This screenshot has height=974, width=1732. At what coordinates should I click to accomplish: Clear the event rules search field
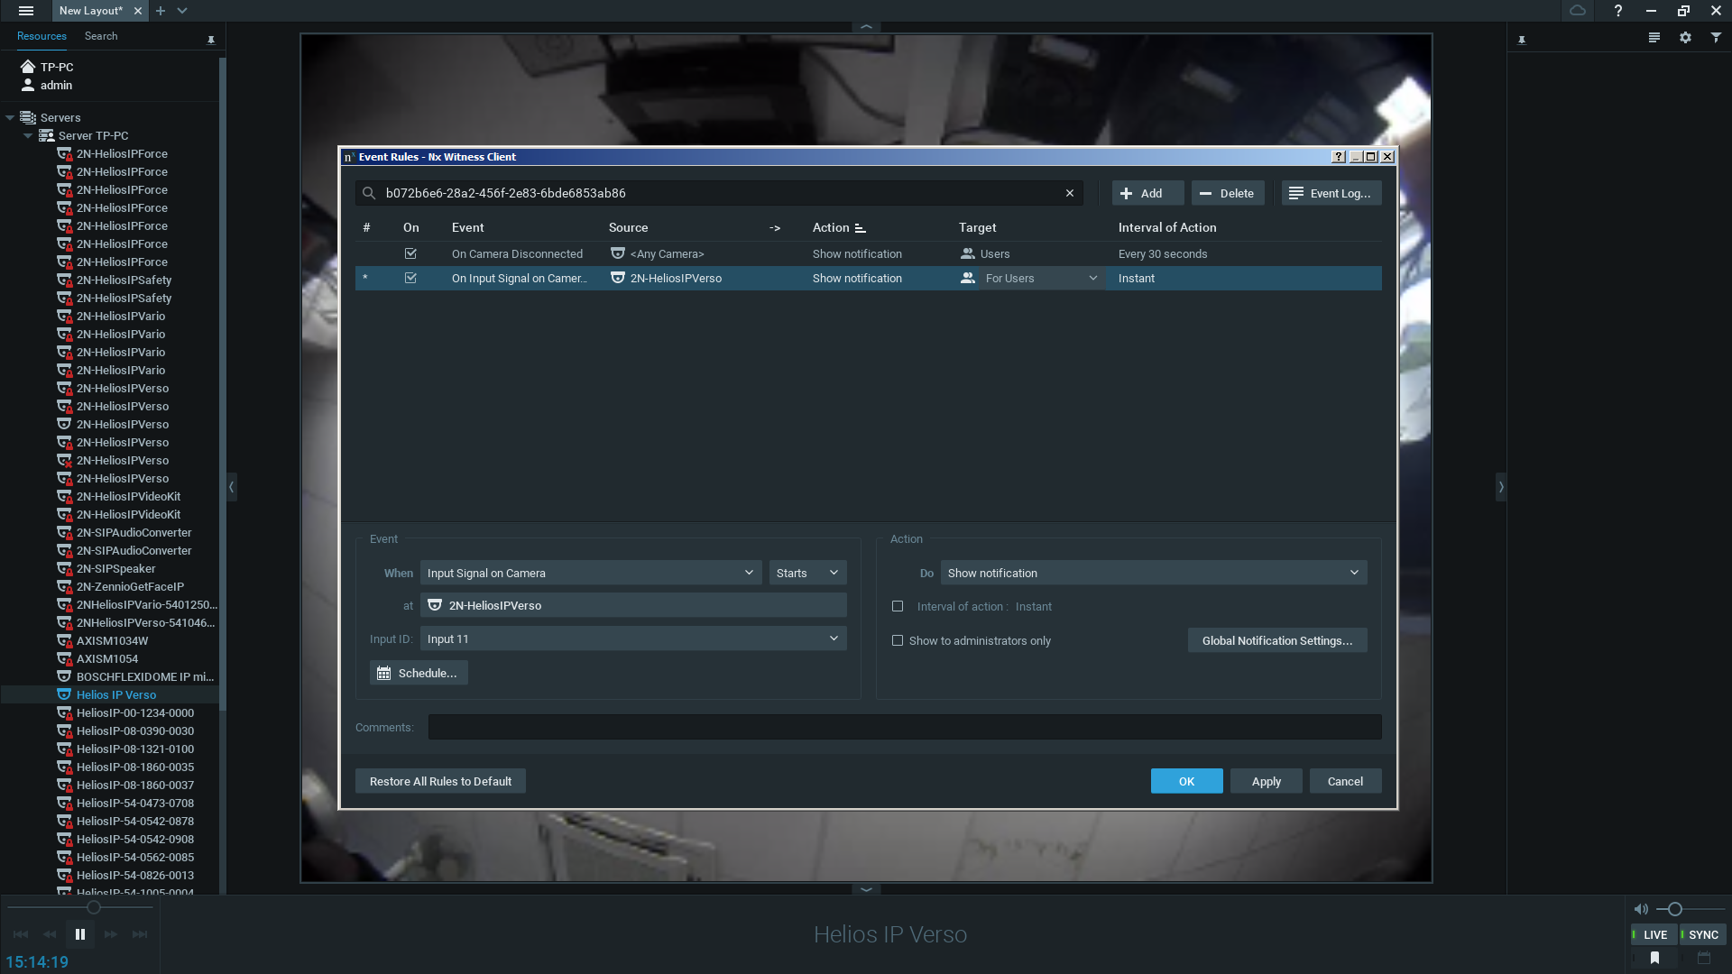1070,193
